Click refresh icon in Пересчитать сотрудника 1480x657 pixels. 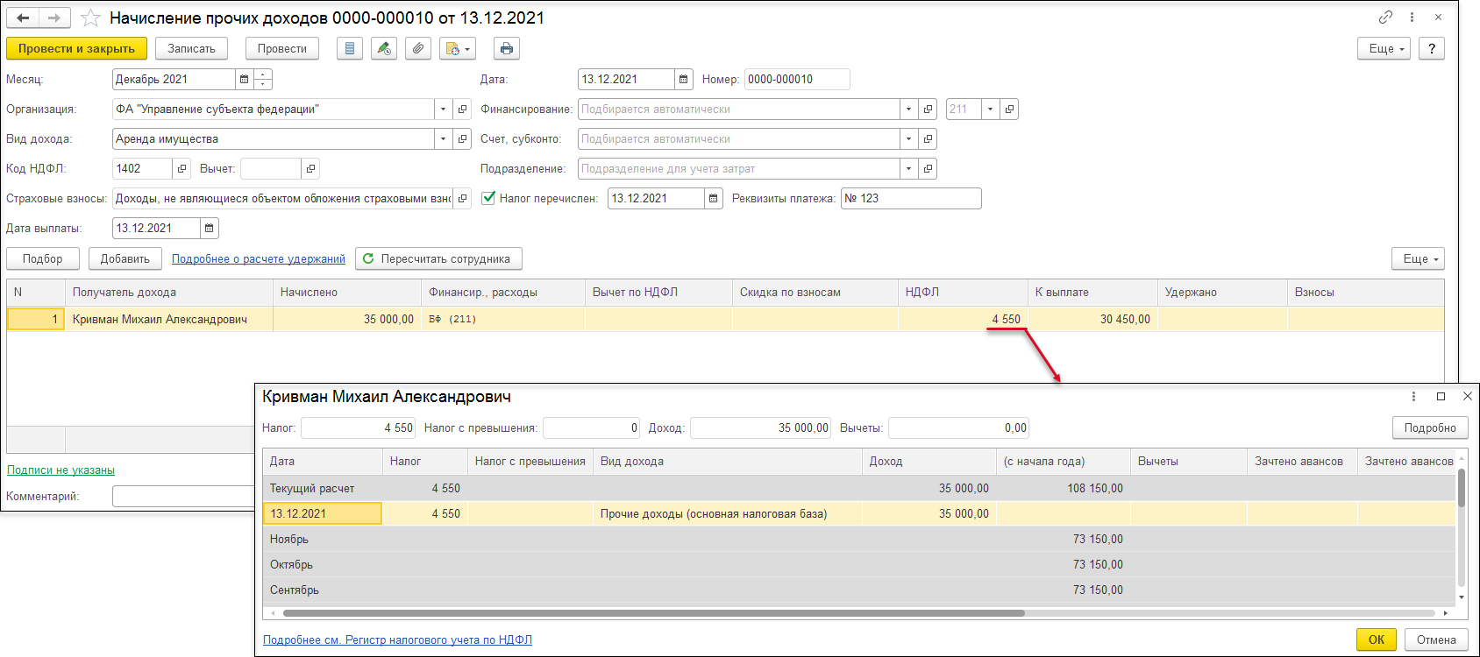coord(368,258)
